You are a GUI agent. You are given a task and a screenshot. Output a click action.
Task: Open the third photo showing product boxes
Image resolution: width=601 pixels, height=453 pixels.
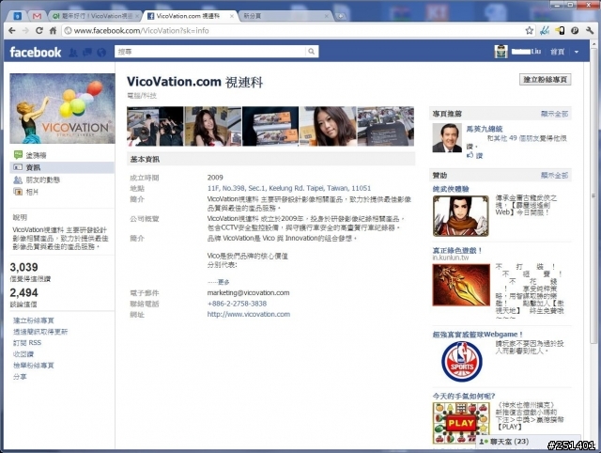coord(270,126)
